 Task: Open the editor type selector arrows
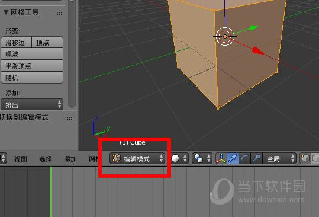click(4, 158)
